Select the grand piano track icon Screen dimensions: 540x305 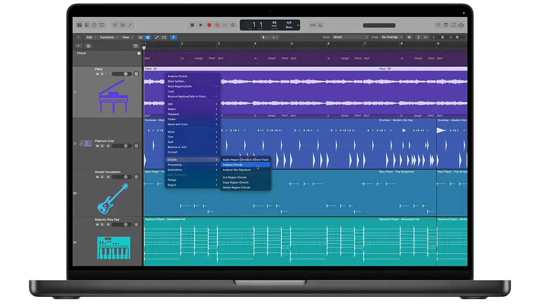pos(112,96)
